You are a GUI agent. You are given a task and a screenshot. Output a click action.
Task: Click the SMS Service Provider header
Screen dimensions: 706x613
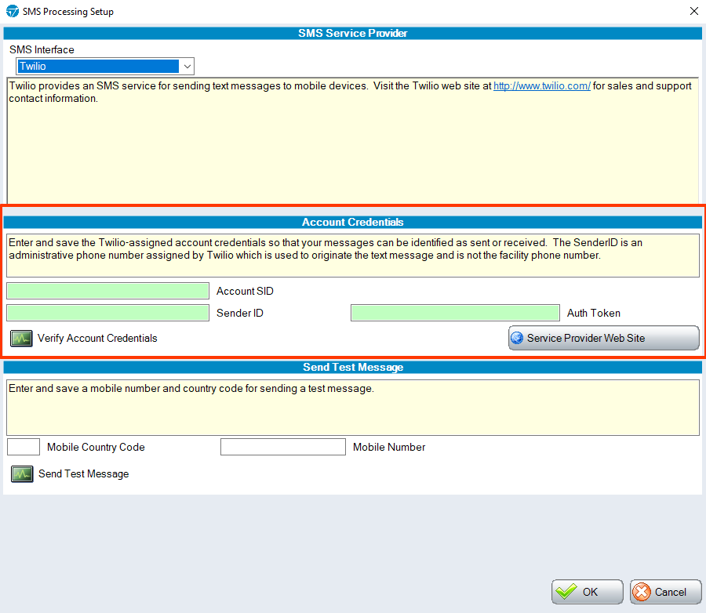click(x=352, y=33)
